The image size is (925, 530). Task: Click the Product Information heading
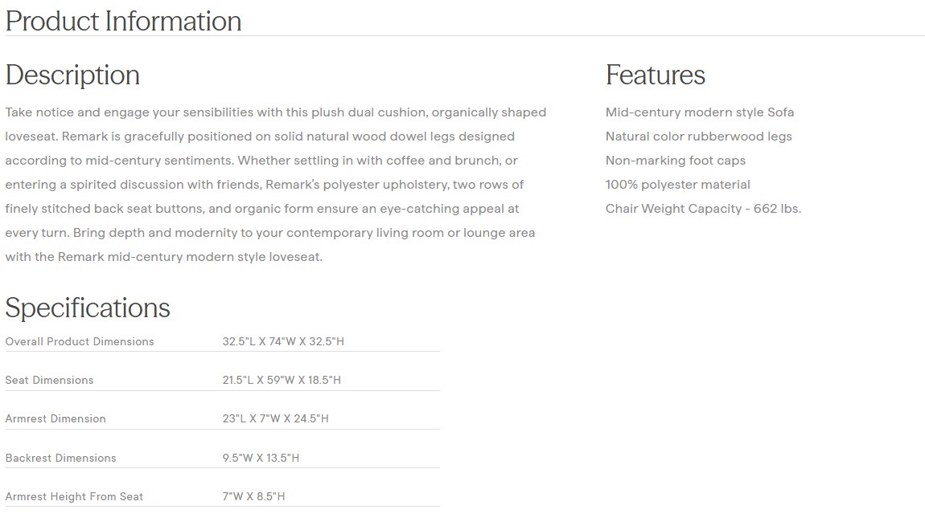click(x=123, y=21)
